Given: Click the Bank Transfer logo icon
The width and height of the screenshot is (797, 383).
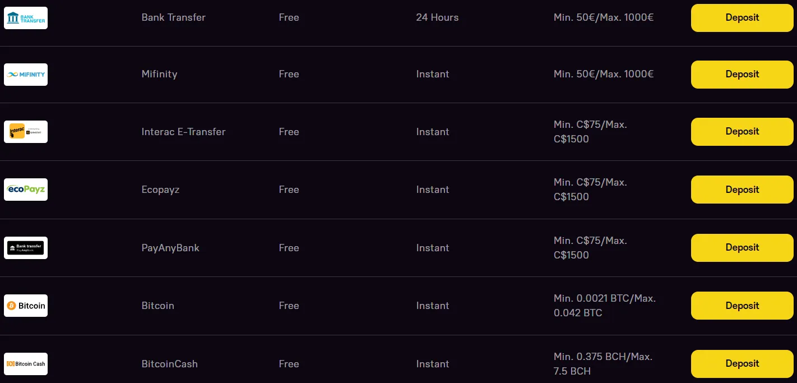Looking at the screenshot, I should pyautogui.click(x=26, y=18).
